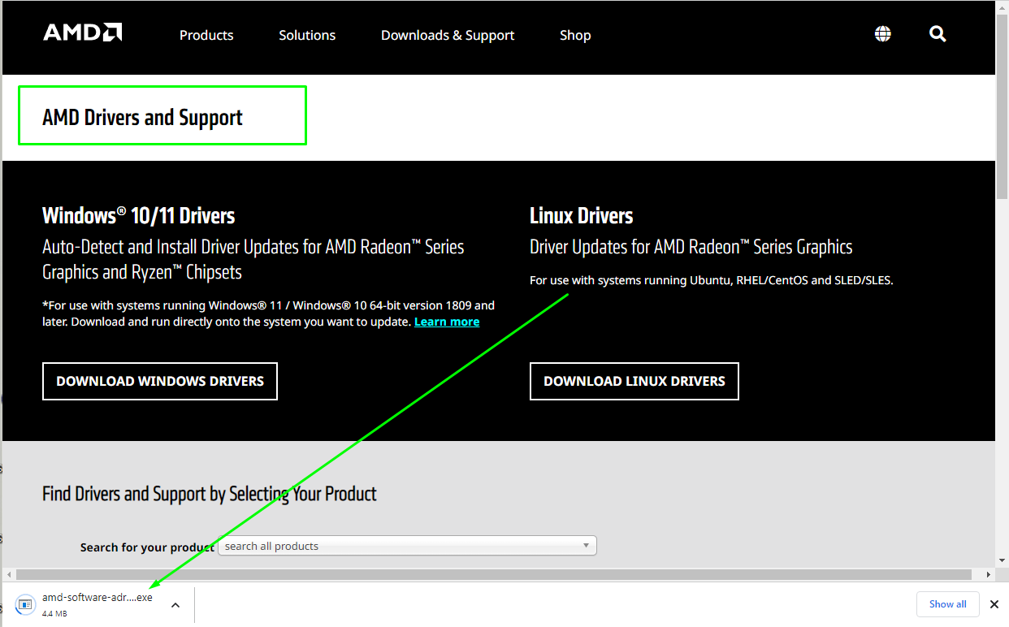The width and height of the screenshot is (1009, 627).
Task: Follow the Learn more link
Action: coord(447,322)
